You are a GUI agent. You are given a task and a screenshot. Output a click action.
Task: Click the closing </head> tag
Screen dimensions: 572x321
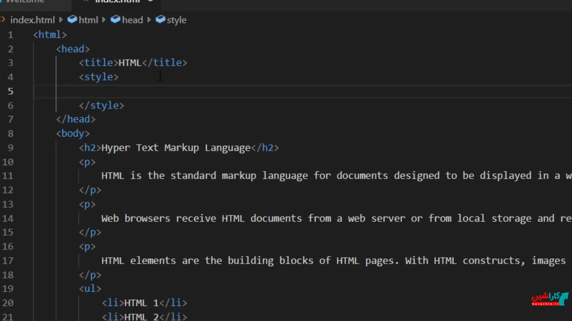tap(76, 119)
